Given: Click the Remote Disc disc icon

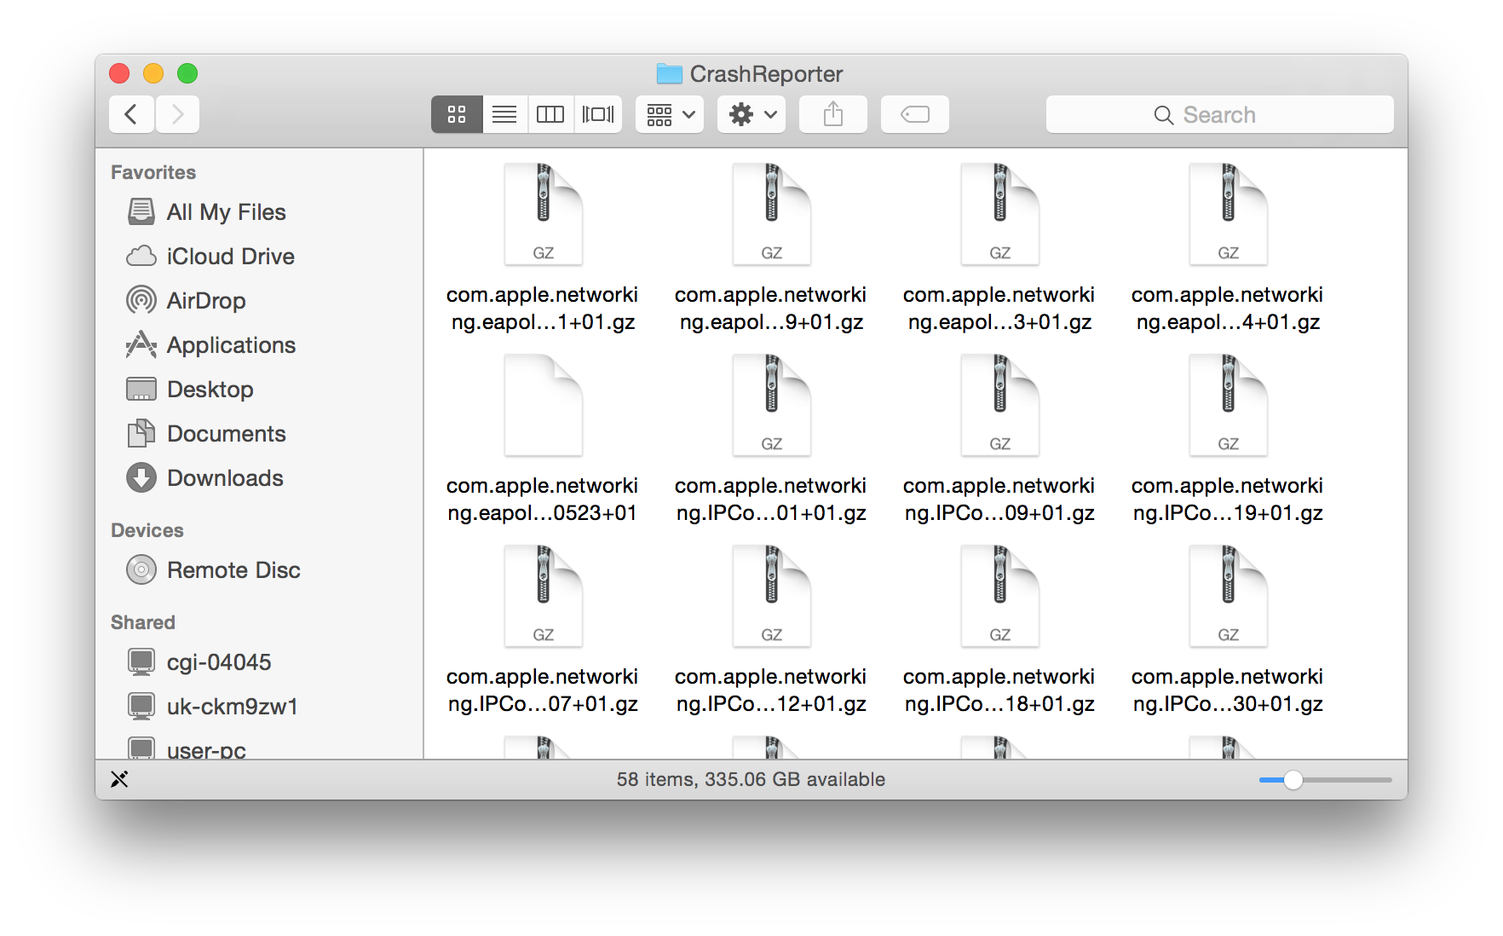Looking at the screenshot, I should 141,569.
